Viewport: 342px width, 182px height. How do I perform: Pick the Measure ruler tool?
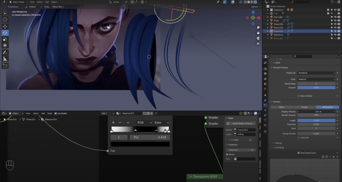tap(5, 59)
